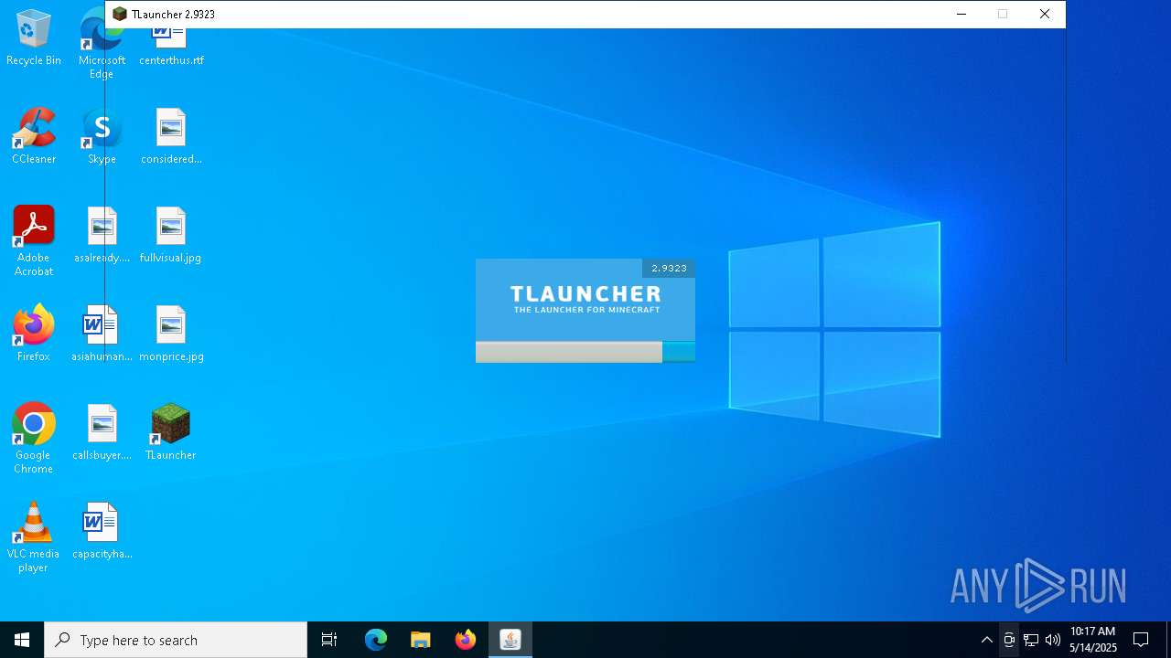Show hidden system tray icons
Screen dimensions: 1171x658
[986, 640]
